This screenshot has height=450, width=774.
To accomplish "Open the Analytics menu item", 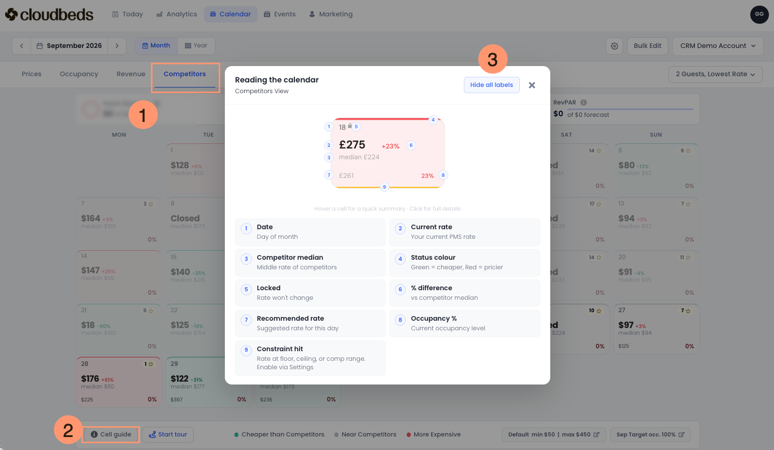I will [177, 14].
